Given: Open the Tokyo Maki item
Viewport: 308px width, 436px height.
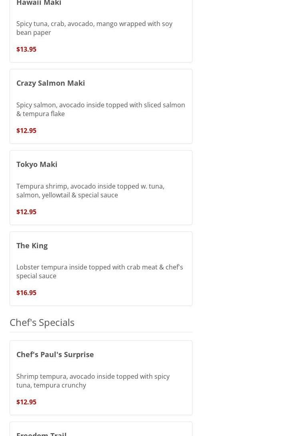Looking at the screenshot, I should point(37,164).
